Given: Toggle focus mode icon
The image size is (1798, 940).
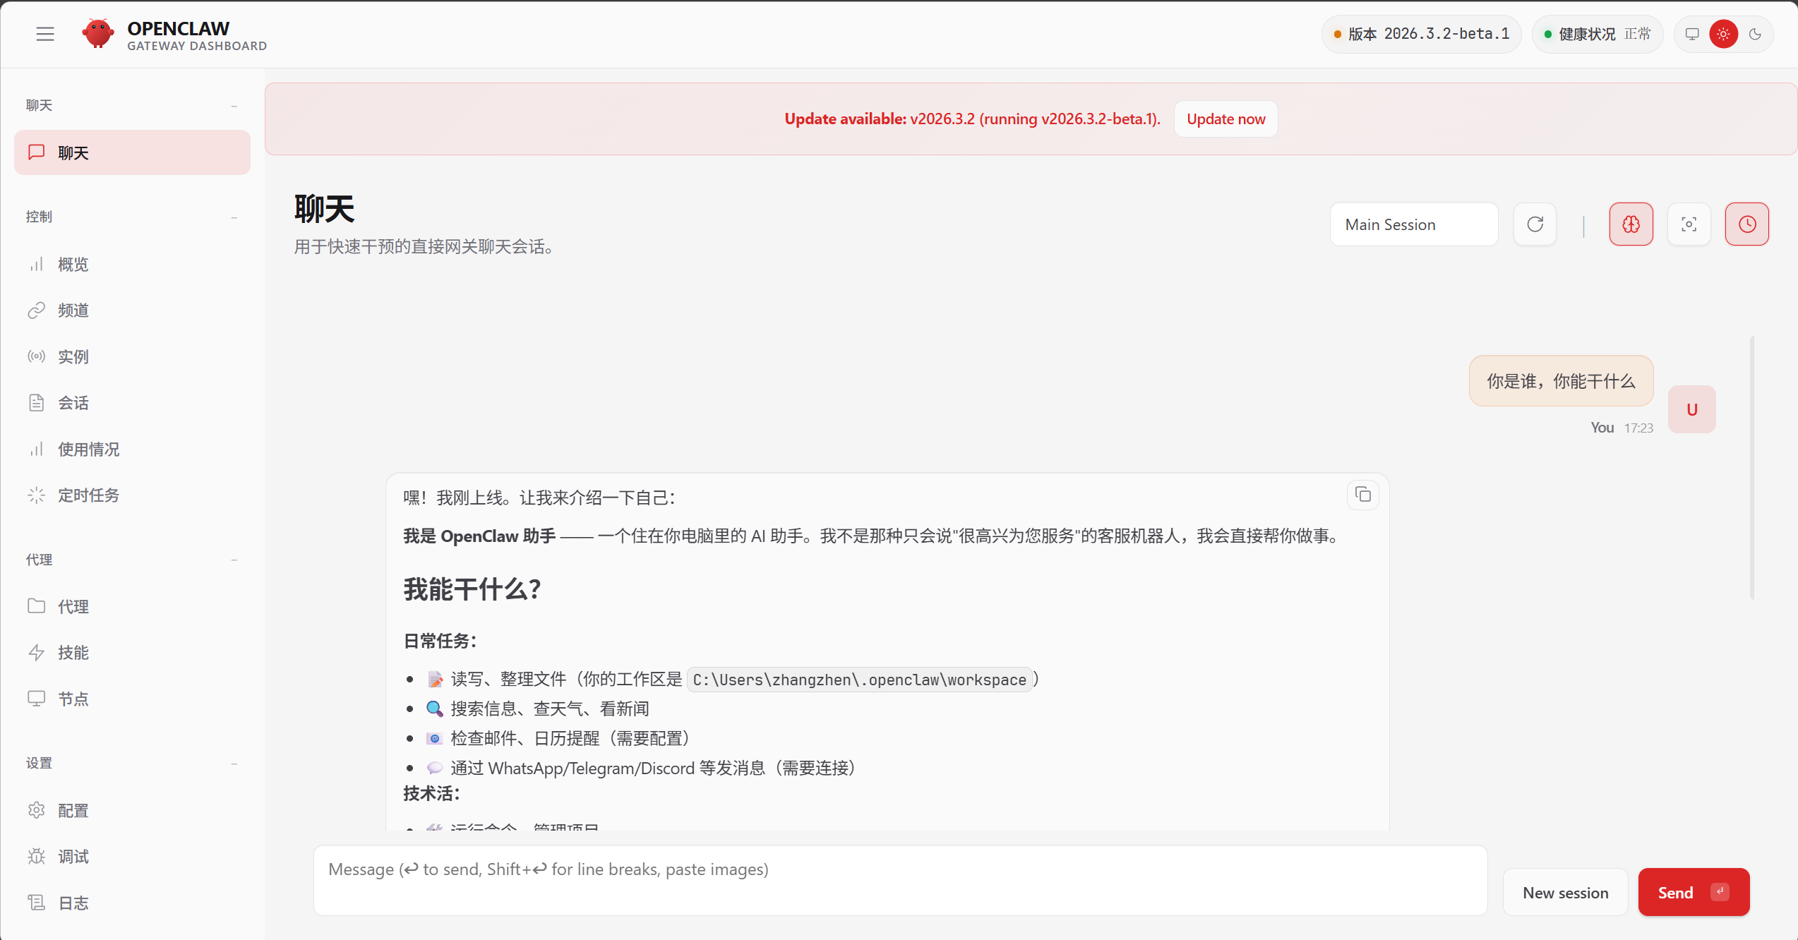Looking at the screenshot, I should 1689,224.
